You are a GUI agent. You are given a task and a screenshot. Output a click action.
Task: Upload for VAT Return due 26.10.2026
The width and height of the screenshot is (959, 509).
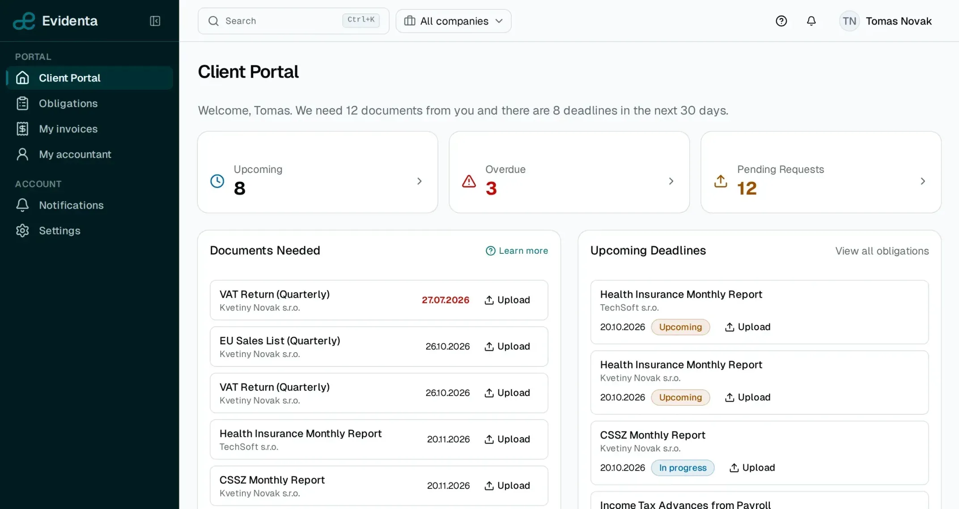click(507, 393)
